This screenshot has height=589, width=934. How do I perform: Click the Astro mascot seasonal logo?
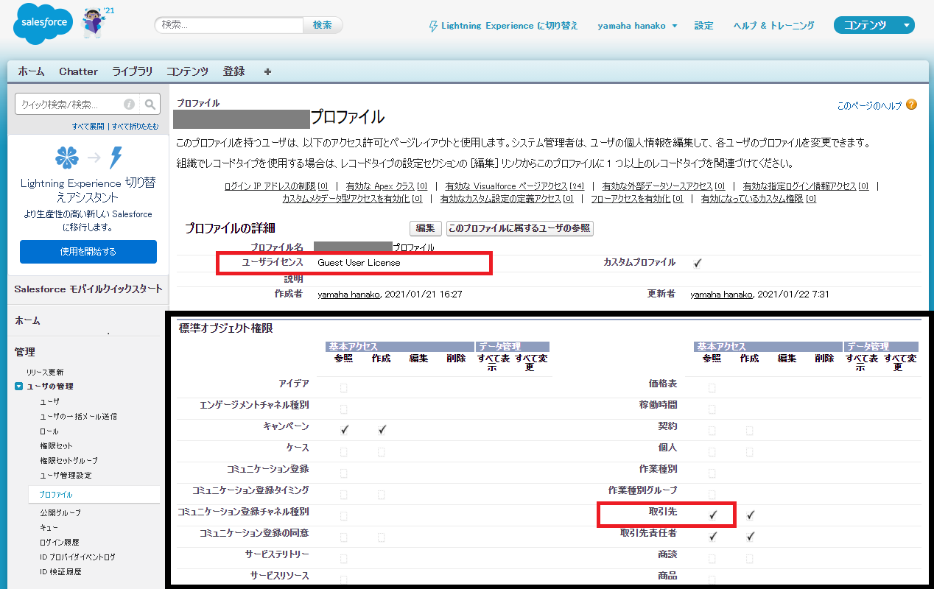(93, 24)
